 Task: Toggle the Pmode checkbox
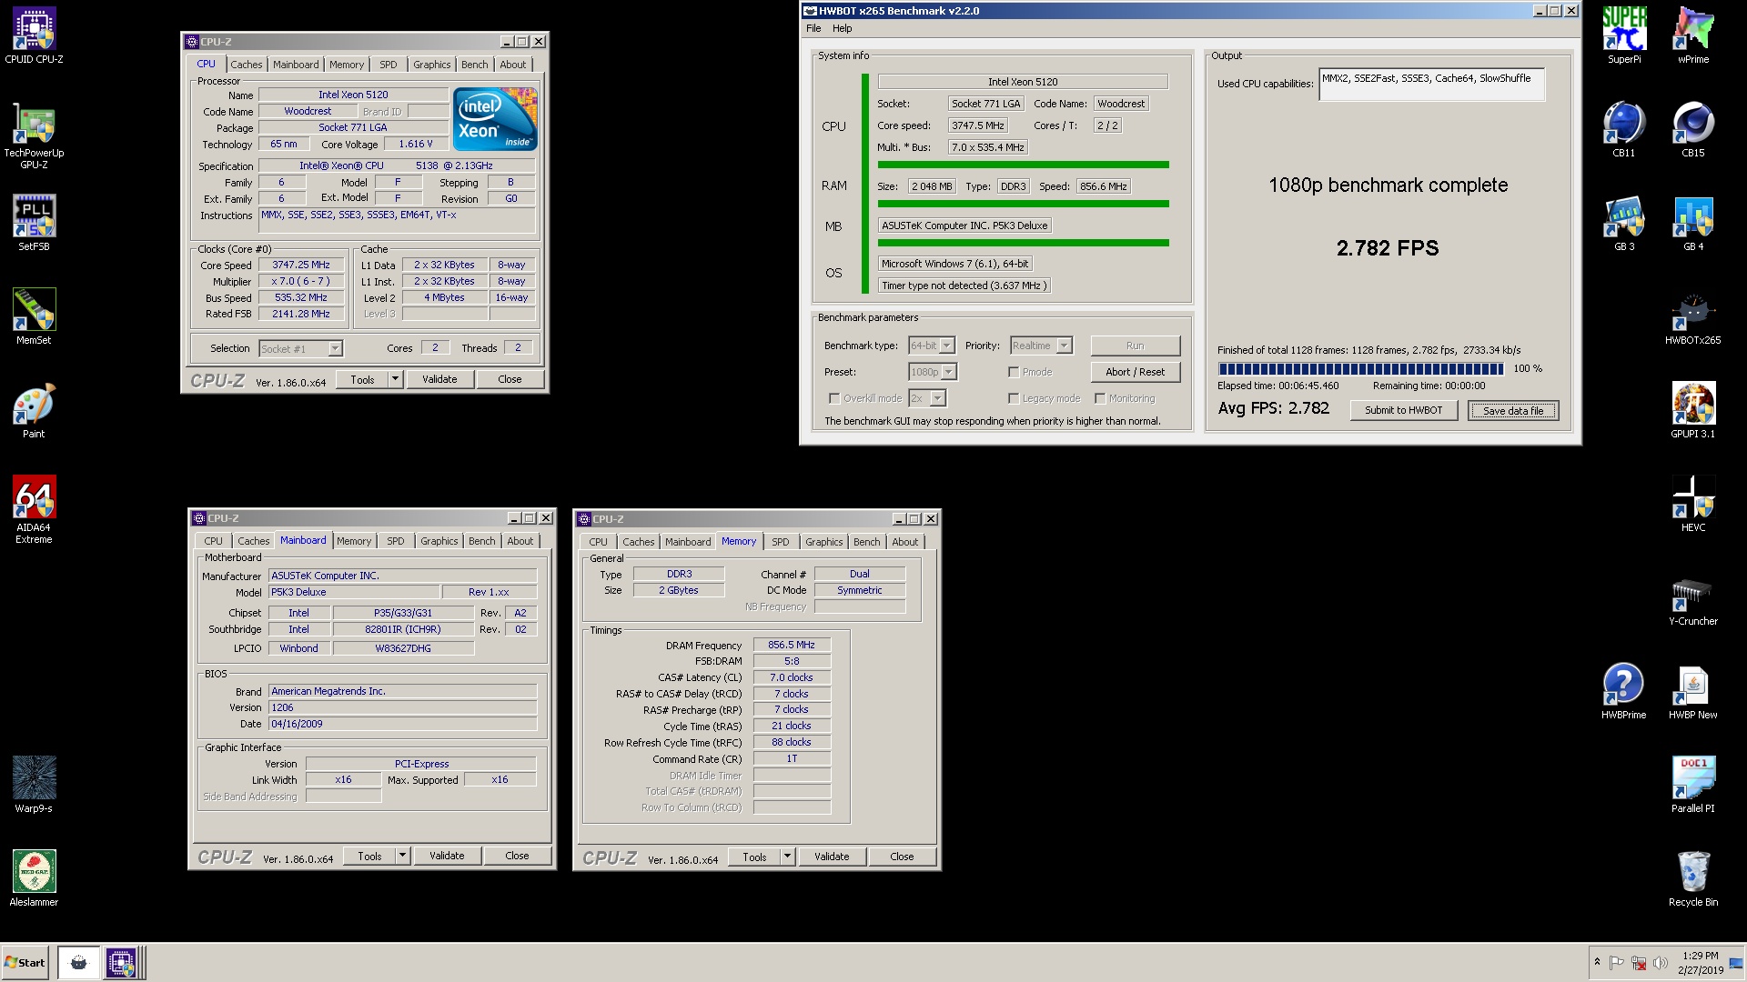(1014, 372)
